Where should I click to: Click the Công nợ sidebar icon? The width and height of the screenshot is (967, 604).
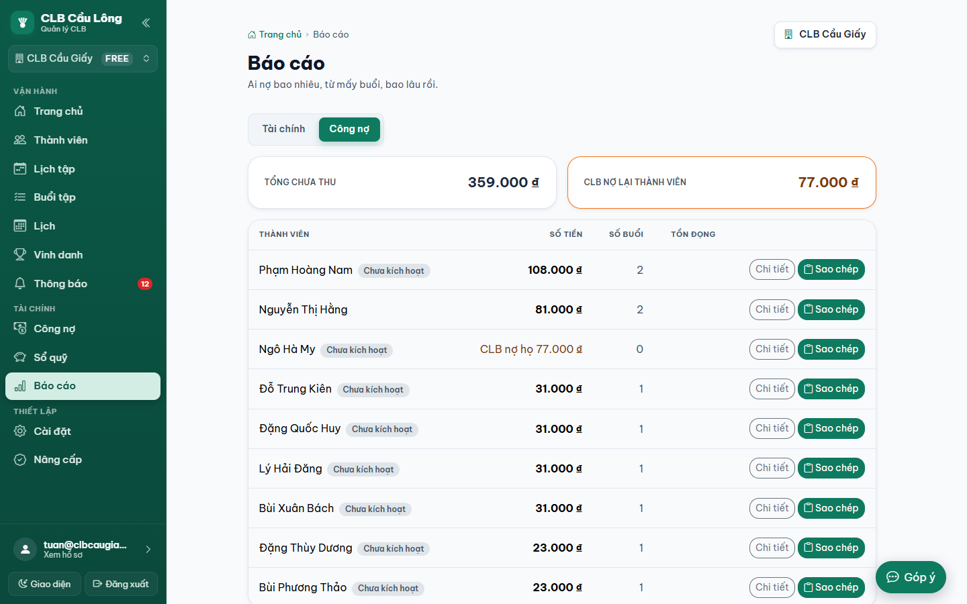click(20, 329)
